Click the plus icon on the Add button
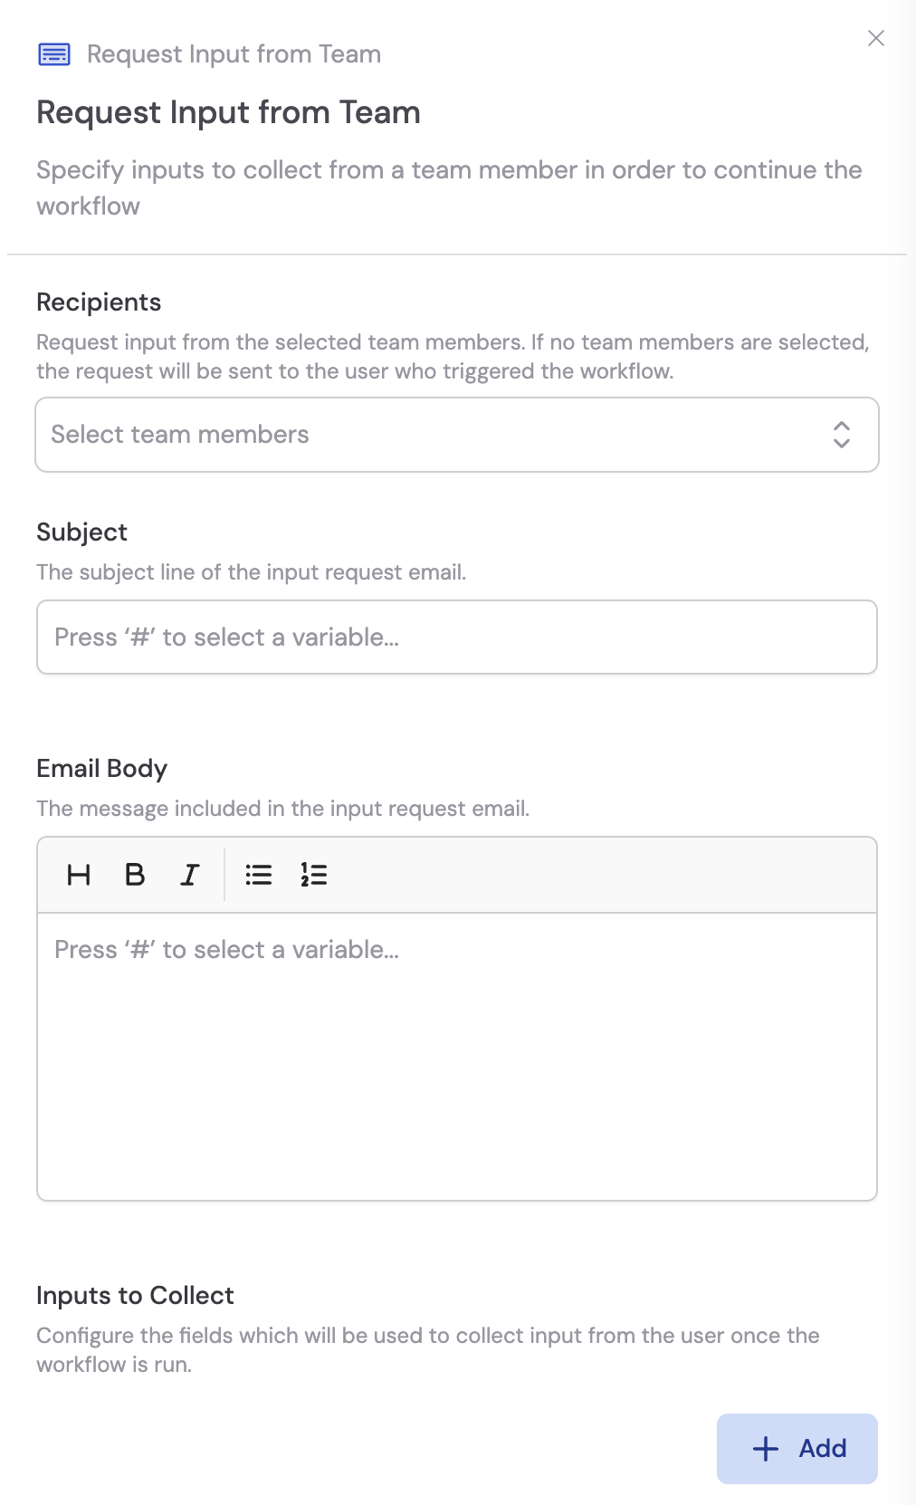 [765, 1448]
